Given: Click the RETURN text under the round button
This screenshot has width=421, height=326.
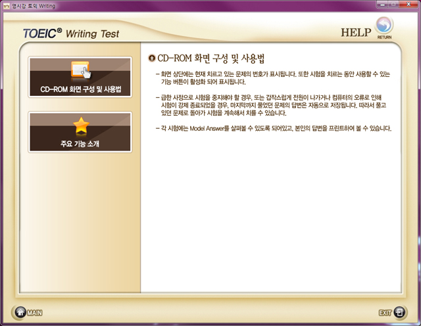Looking at the screenshot, I should point(384,38).
